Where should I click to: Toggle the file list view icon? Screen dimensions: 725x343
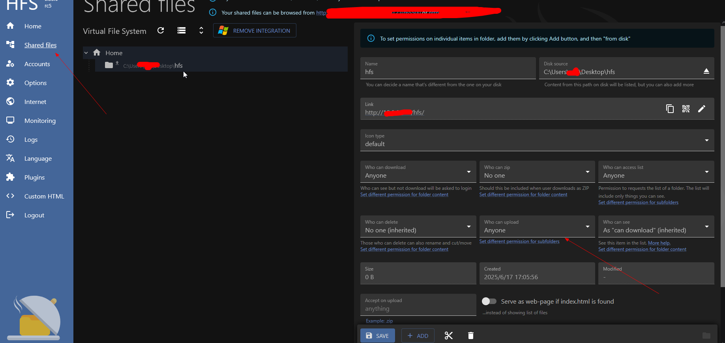coord(182,30)
